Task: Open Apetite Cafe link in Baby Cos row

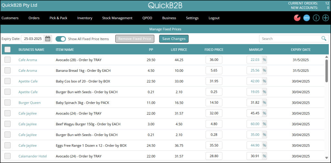Action: [x=28, y=81]
